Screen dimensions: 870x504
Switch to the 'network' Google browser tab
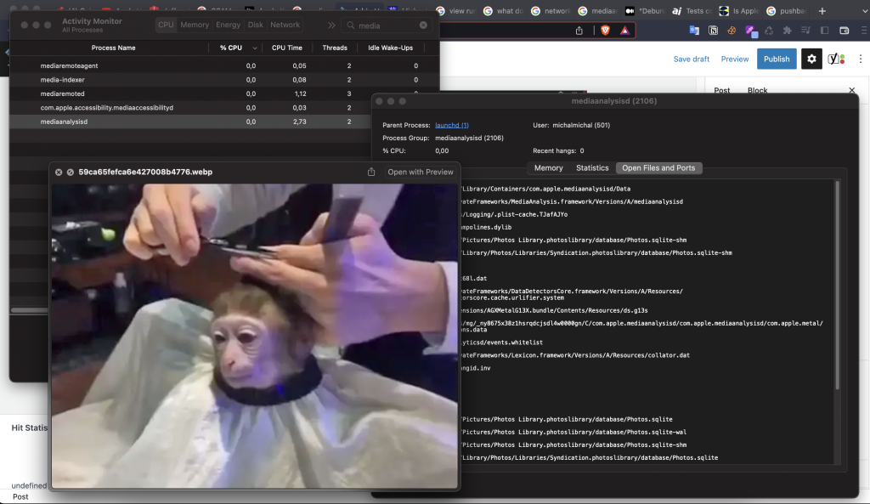[551, 10]
